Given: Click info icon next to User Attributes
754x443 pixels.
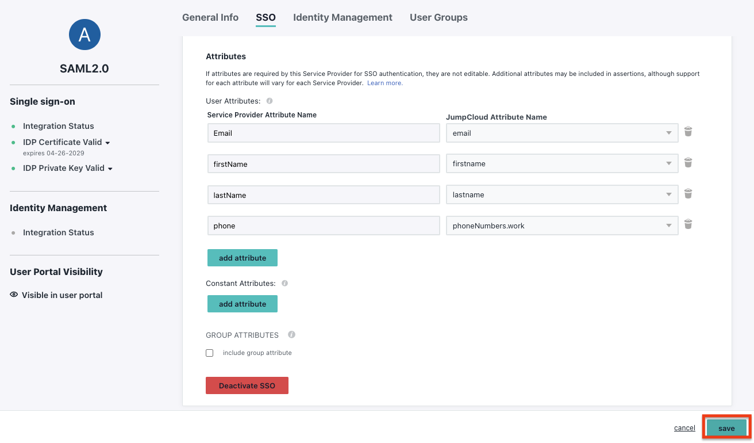Looking at the screenshot, I should pyautogui.click(x=270, y=101).
